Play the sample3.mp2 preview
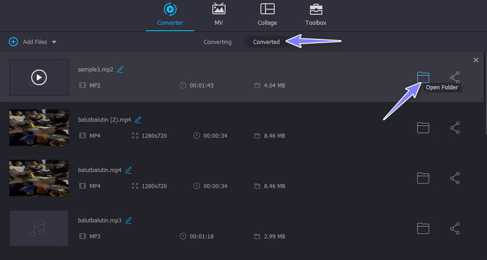Viewport: 487px width, 260px height. point(39,77)
